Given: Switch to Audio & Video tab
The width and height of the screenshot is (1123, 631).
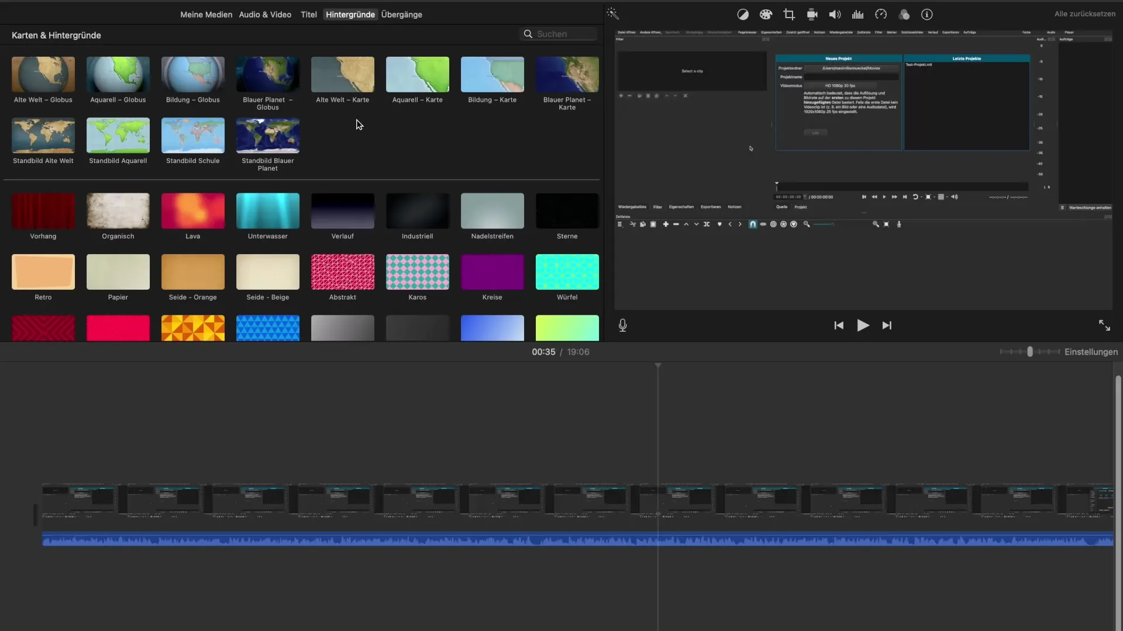Looking at the screenshot, I should coord(265,15).
